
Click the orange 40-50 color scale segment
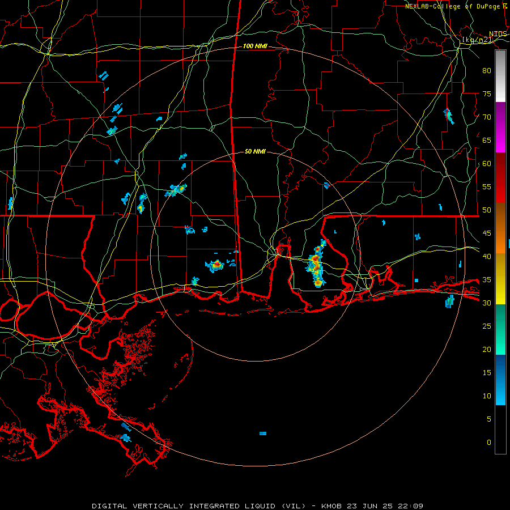point(500,228)
